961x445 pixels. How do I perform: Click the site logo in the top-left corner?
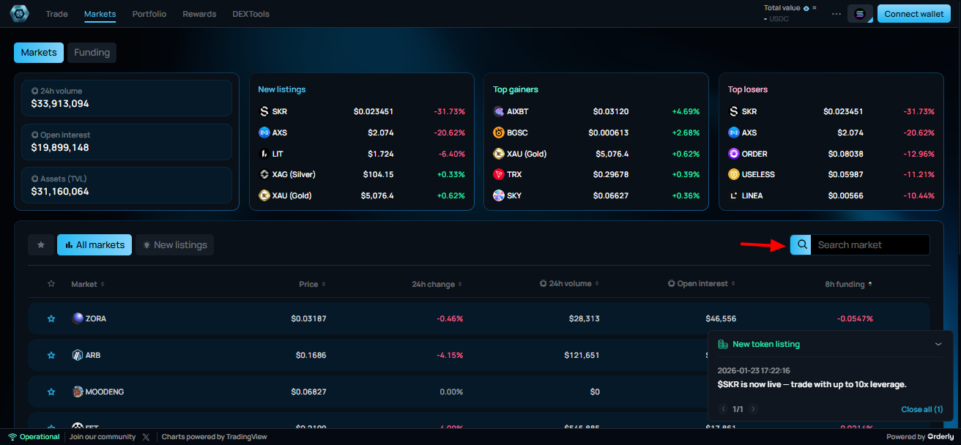19,14
